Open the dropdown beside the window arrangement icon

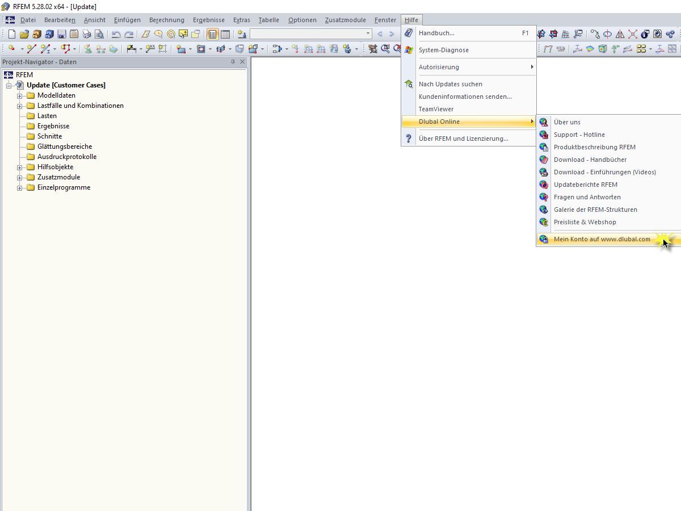pos(650,49)
